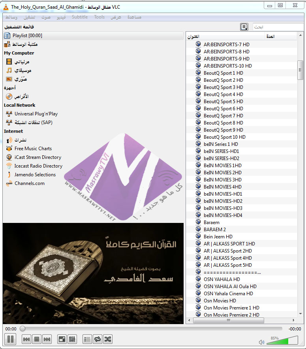
Task: Open Universal Plug'n'Play network item
Action: (x=32, y=114)
